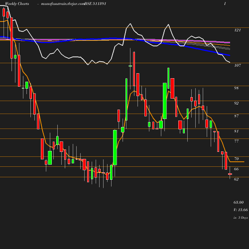Click the 'V: 15.66' volume value
Viewport: 249px width, 249px height.
pos(241,210)
